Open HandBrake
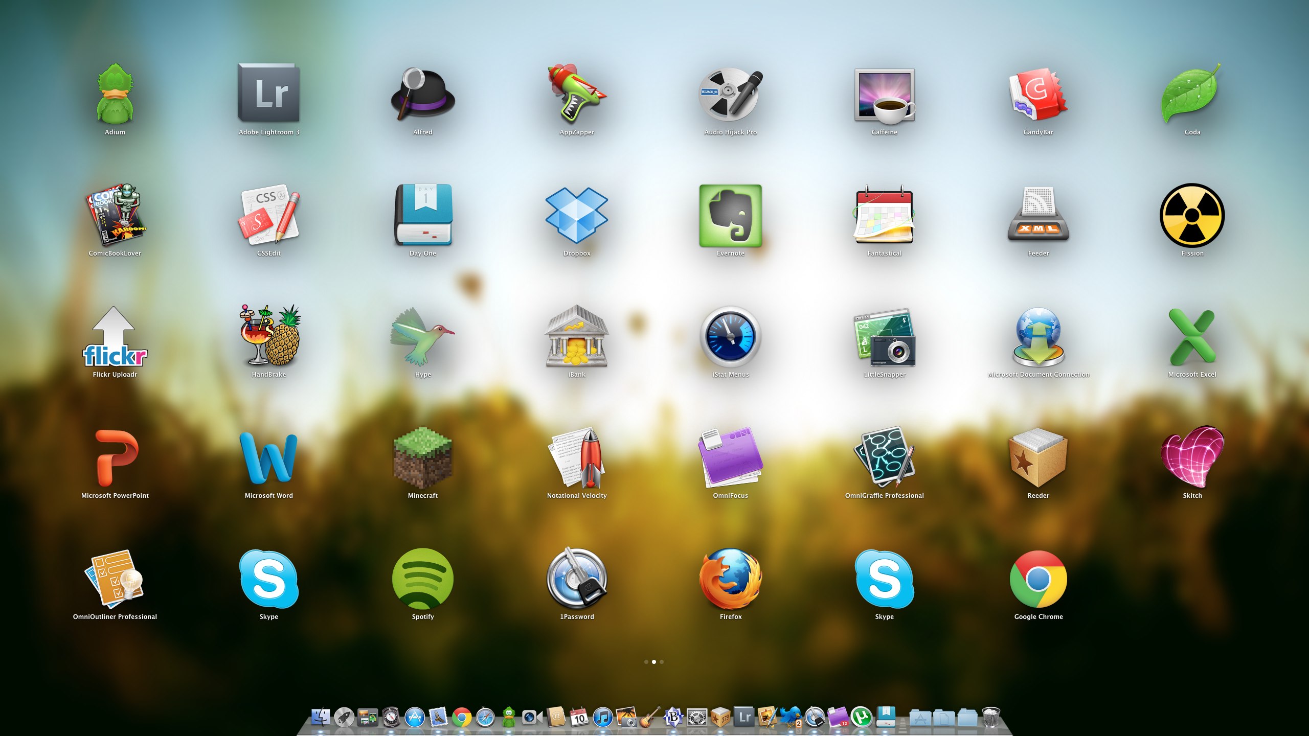Image resolution: width=1309 pixels, height=736 pixels. pos(269,335)
